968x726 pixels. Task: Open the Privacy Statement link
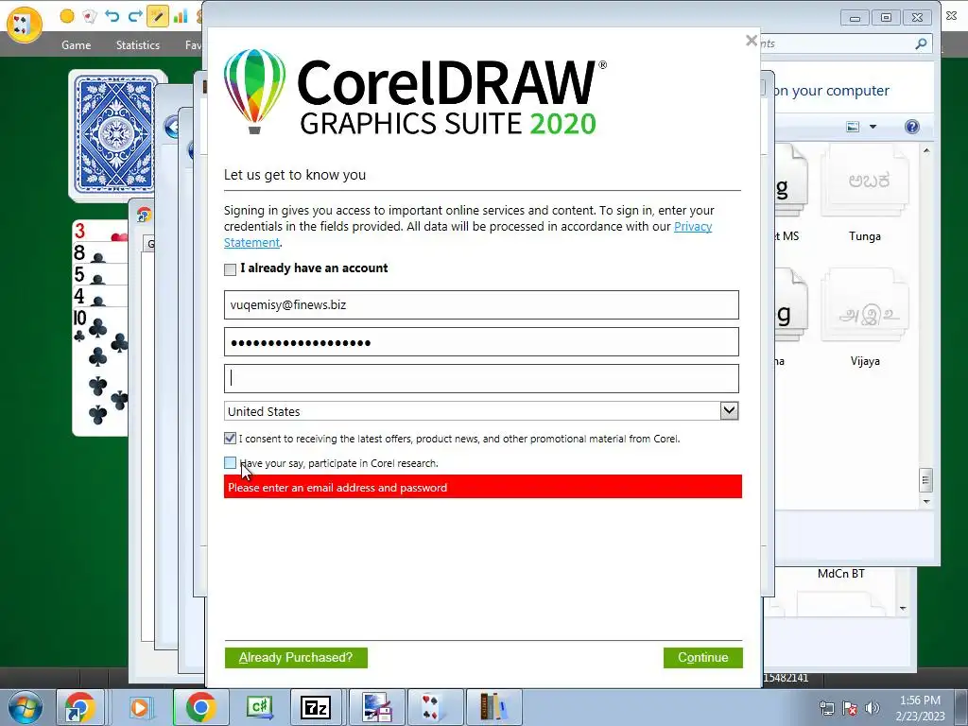click(x=693, y=227)
